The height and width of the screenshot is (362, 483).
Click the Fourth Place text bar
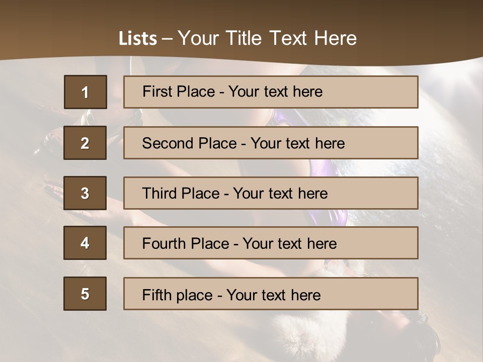[271, 243]
